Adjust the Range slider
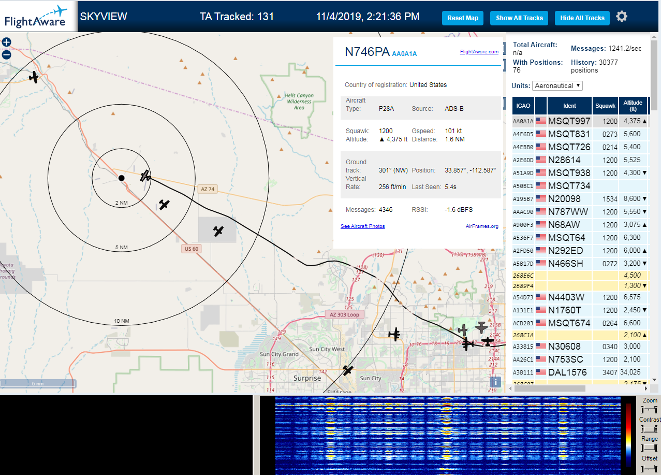Screen dimensions: 661x475 point(649,448)
